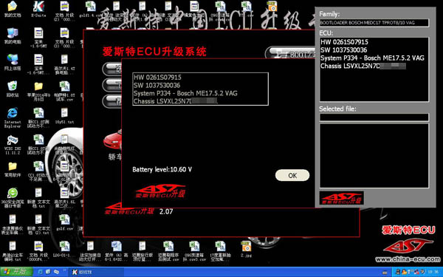Switch to the KSUITE taskbar item
443x277 pixels.
[x=96, y=272]
